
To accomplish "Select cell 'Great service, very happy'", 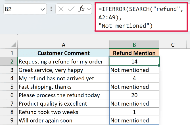I will tap(63, 70).
